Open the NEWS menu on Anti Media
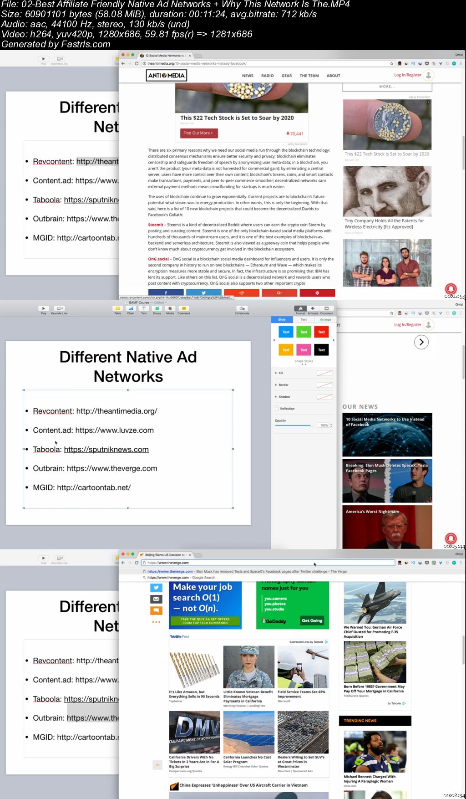The width and height of the screenshot is (466, 799). 248,76
